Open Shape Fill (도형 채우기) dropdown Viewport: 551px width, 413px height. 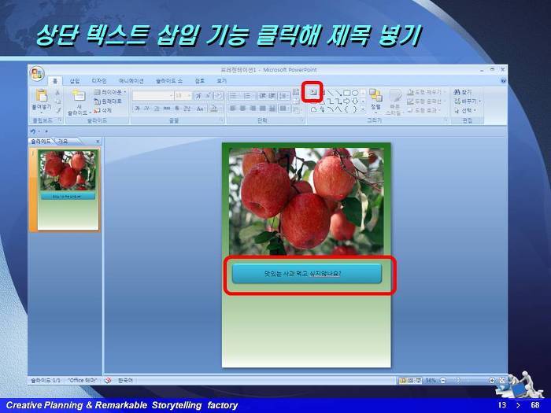[427, 92]
